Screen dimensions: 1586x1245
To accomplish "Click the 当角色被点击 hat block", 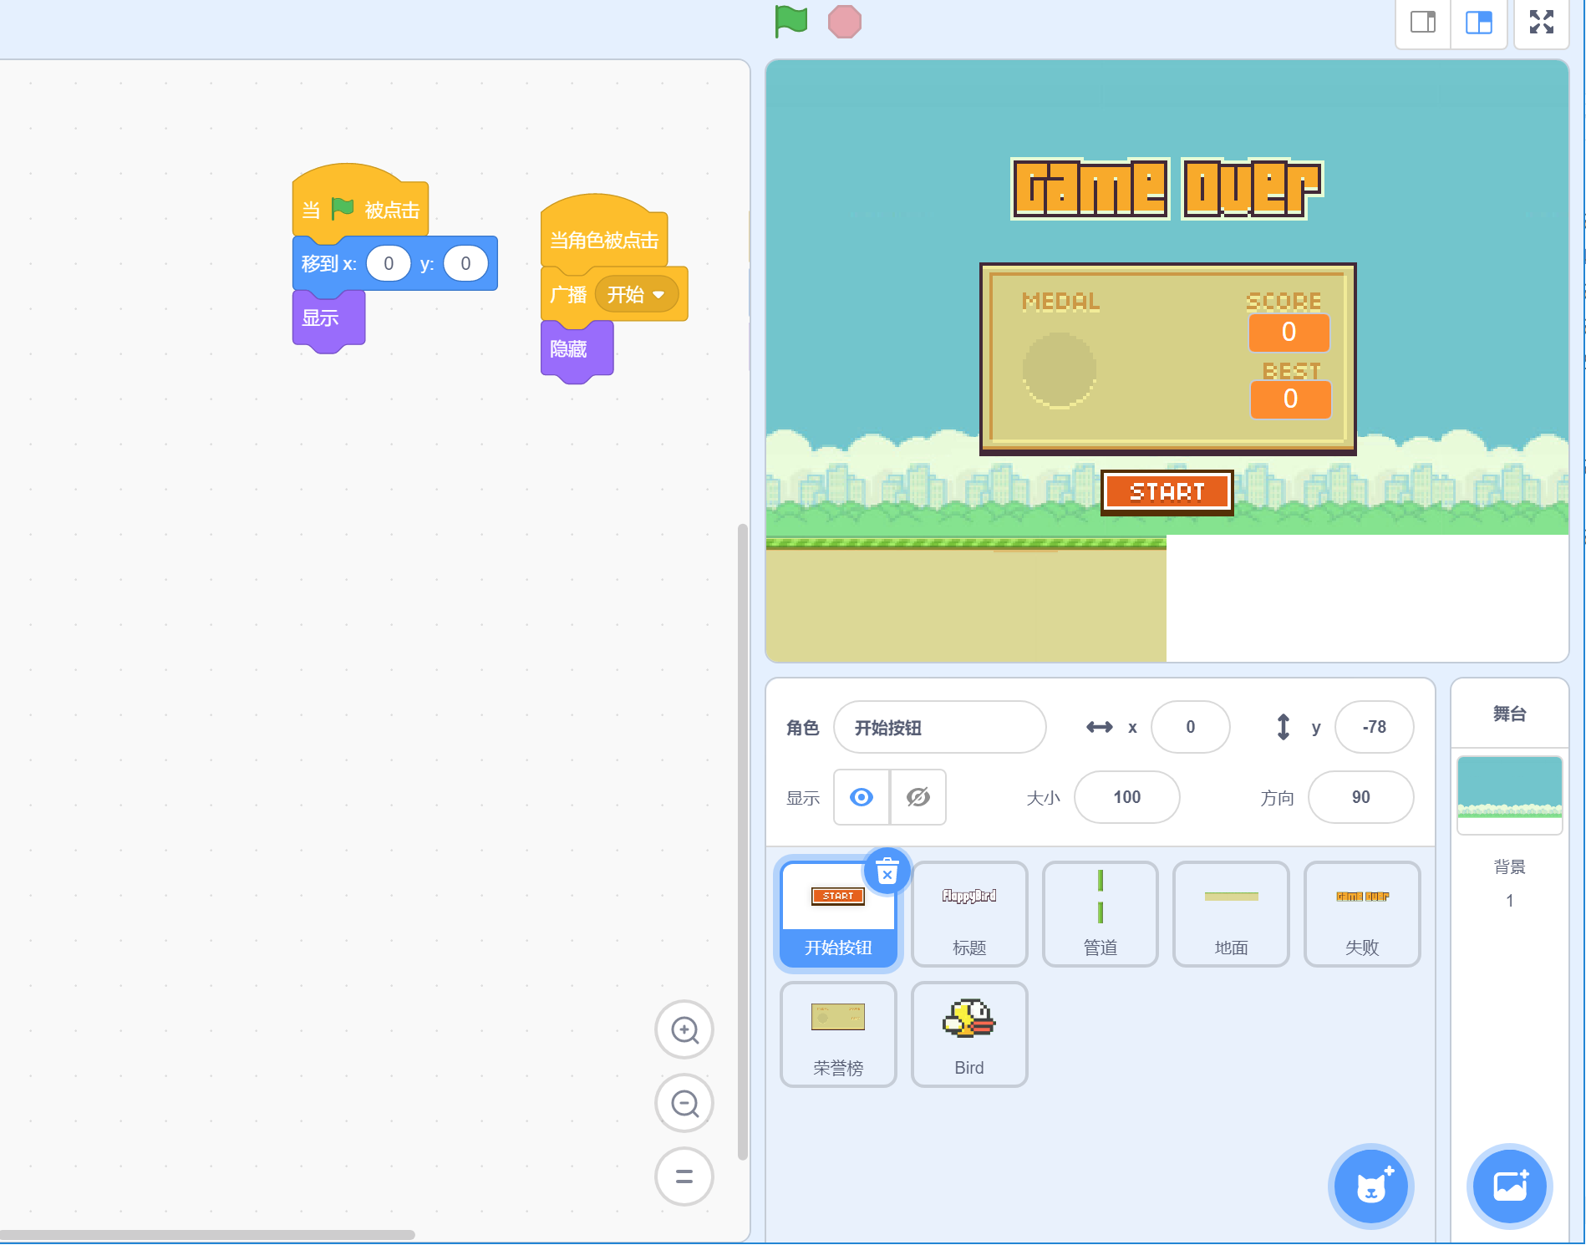I will pos(604,234).
